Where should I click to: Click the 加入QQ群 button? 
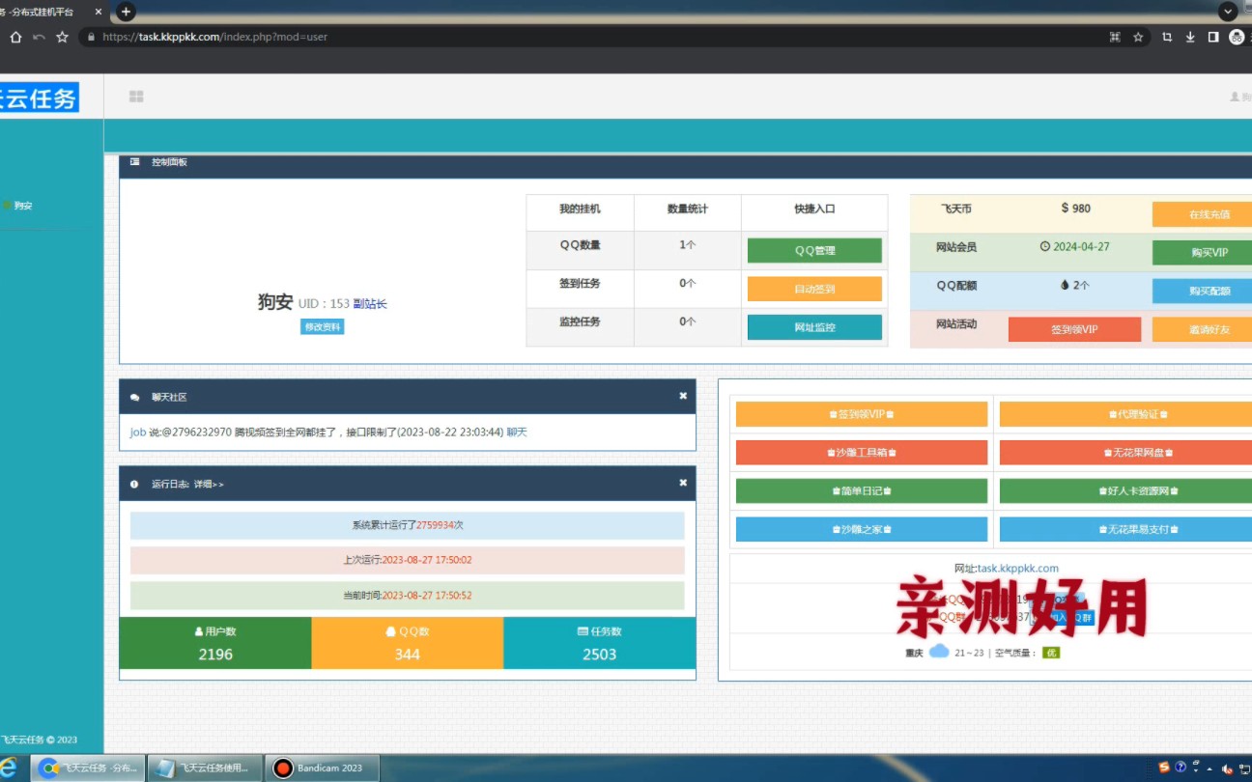pyautogui.click(x=1063, y=617)
